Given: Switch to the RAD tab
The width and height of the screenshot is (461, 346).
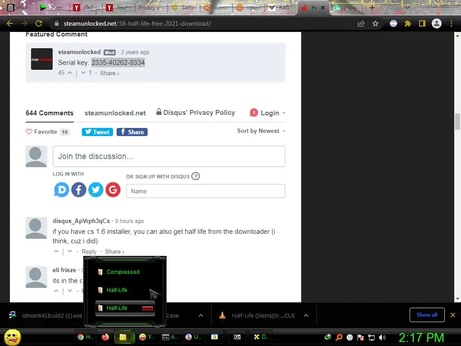Looking at the screenshot, I should [280, 8].
